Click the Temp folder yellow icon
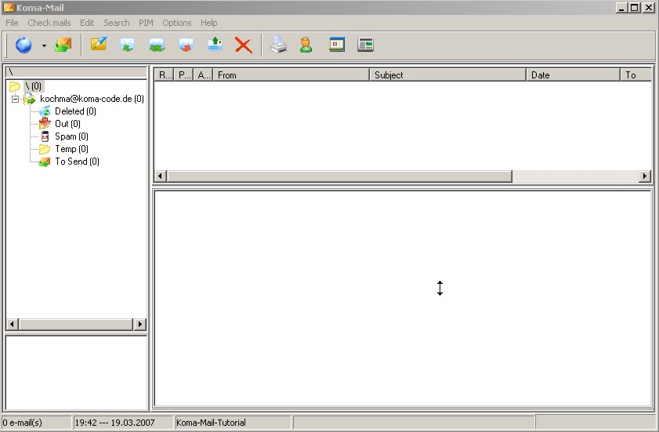This screenshot has width=659, height=432. [x=45, y=149]
